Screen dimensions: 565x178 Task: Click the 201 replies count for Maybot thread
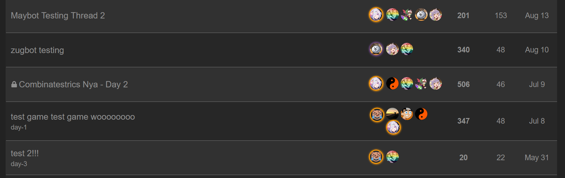(463, 15)
